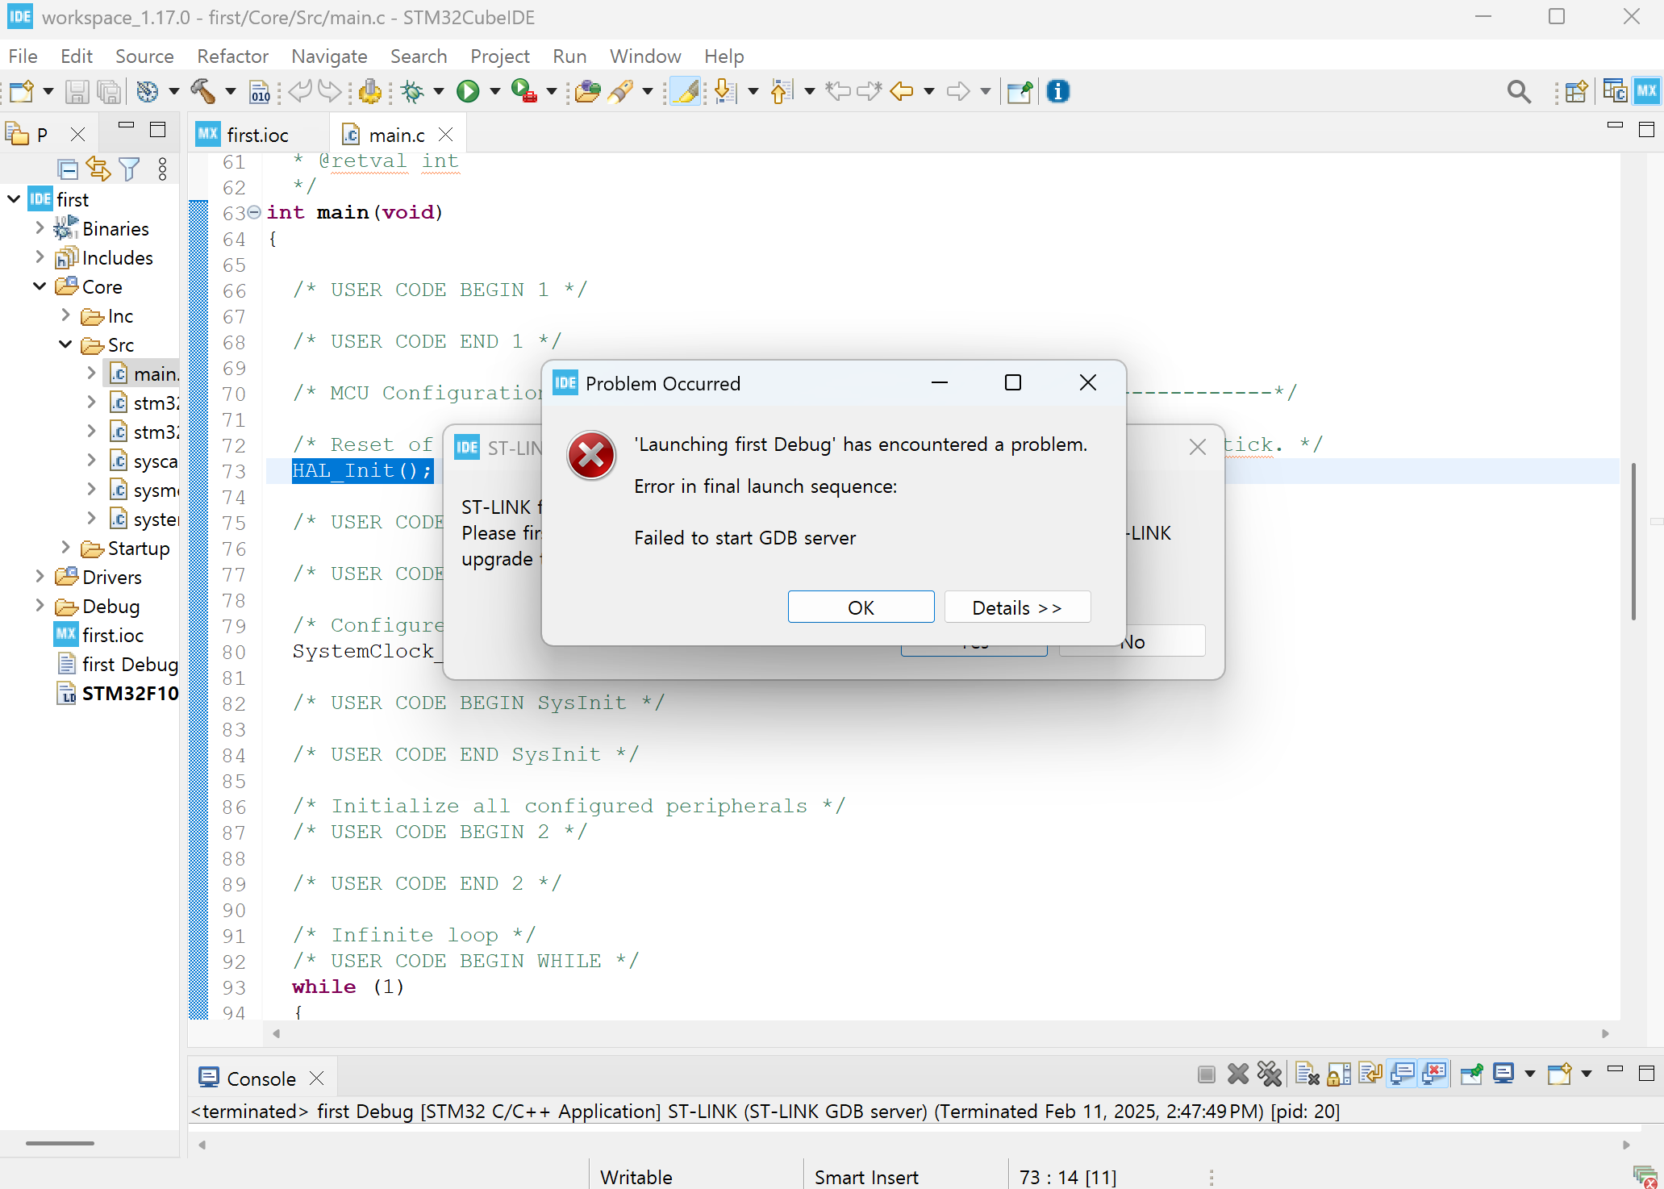The width and height of the screenshot is (1664, 1189).
Task: Select the Console tab
Action: 261,1078
